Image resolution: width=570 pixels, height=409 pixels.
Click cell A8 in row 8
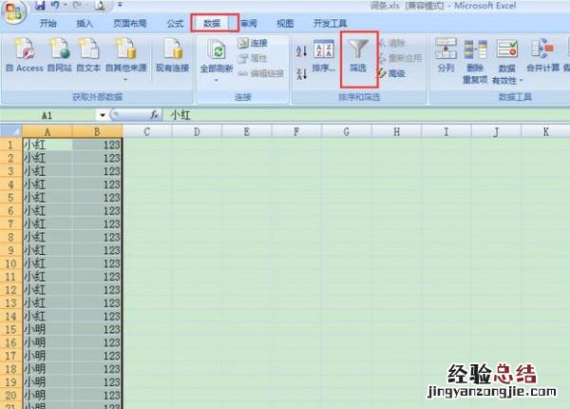click(x=47, y=237)
